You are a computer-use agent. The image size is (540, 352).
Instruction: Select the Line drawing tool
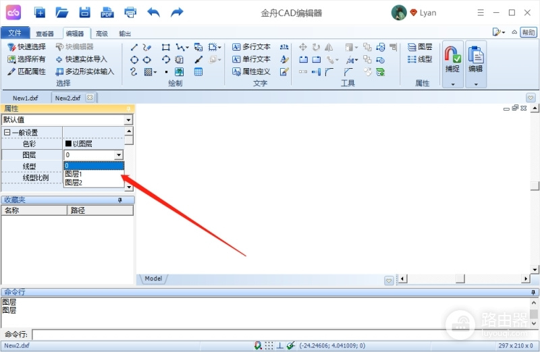pos(134,47)
